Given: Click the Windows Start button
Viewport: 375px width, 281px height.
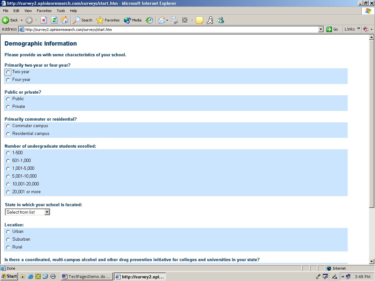Looking at the screenshot, I should pyautogui.click(x=9, y=276).
